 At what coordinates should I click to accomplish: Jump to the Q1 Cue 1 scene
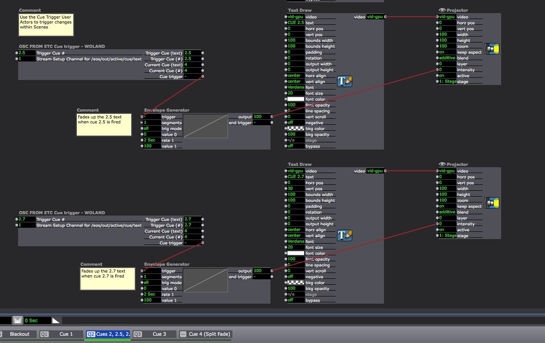[x=61, y=334]
